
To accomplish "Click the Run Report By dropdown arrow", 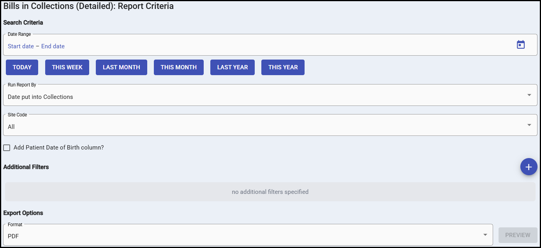I will click(x=529, y=95).
